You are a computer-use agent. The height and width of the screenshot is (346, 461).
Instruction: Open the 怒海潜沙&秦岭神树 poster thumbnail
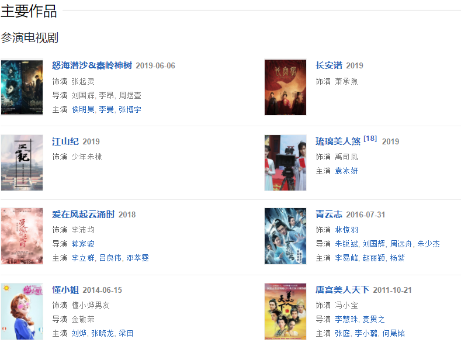pyautogui.click(x=22, y=87)
